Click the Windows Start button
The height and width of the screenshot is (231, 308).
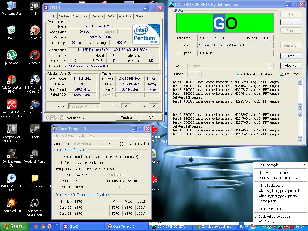click(14, 226)
